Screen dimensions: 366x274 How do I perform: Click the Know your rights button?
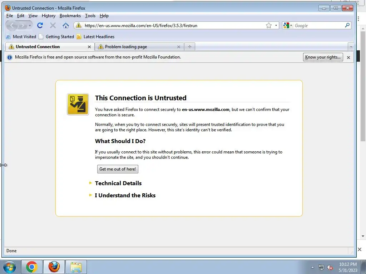(x=323, y=57)
